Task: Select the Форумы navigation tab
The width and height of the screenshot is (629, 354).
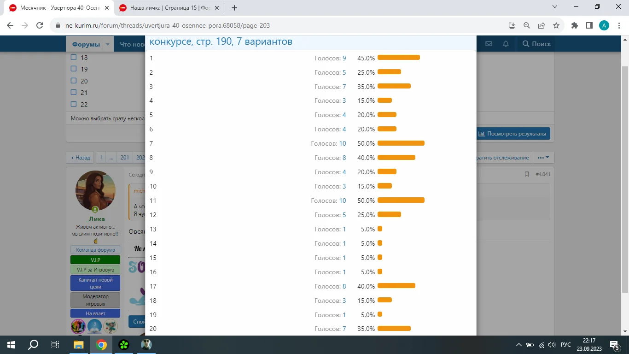Action: pos(86,44)
